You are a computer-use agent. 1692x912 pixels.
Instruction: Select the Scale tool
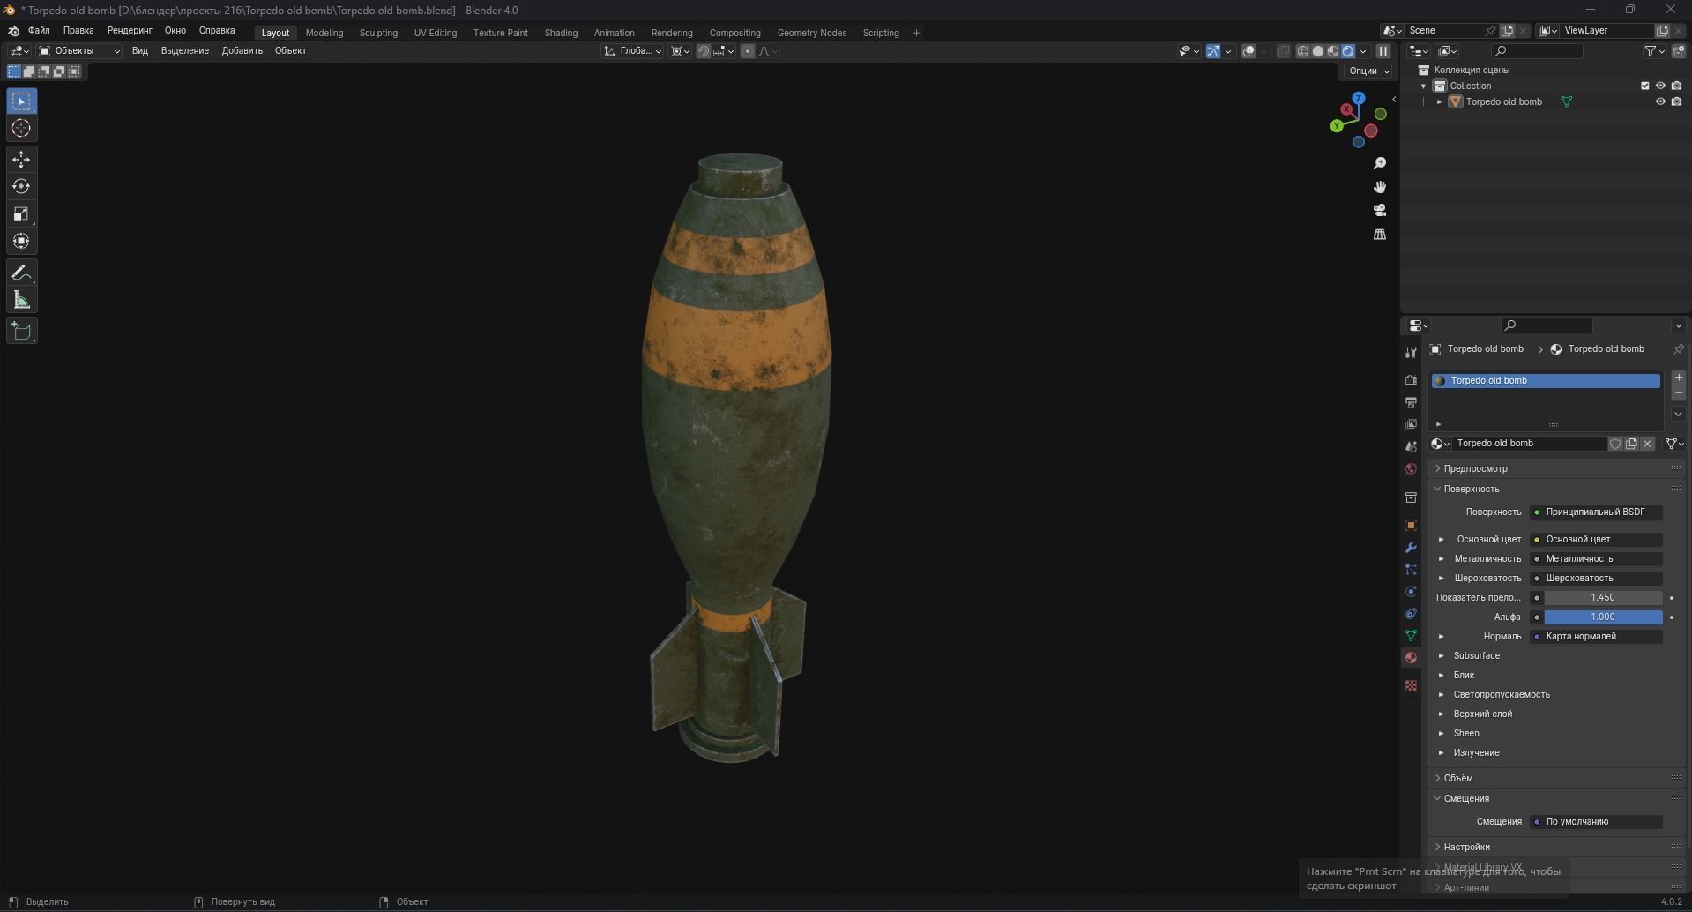point(21,214)
